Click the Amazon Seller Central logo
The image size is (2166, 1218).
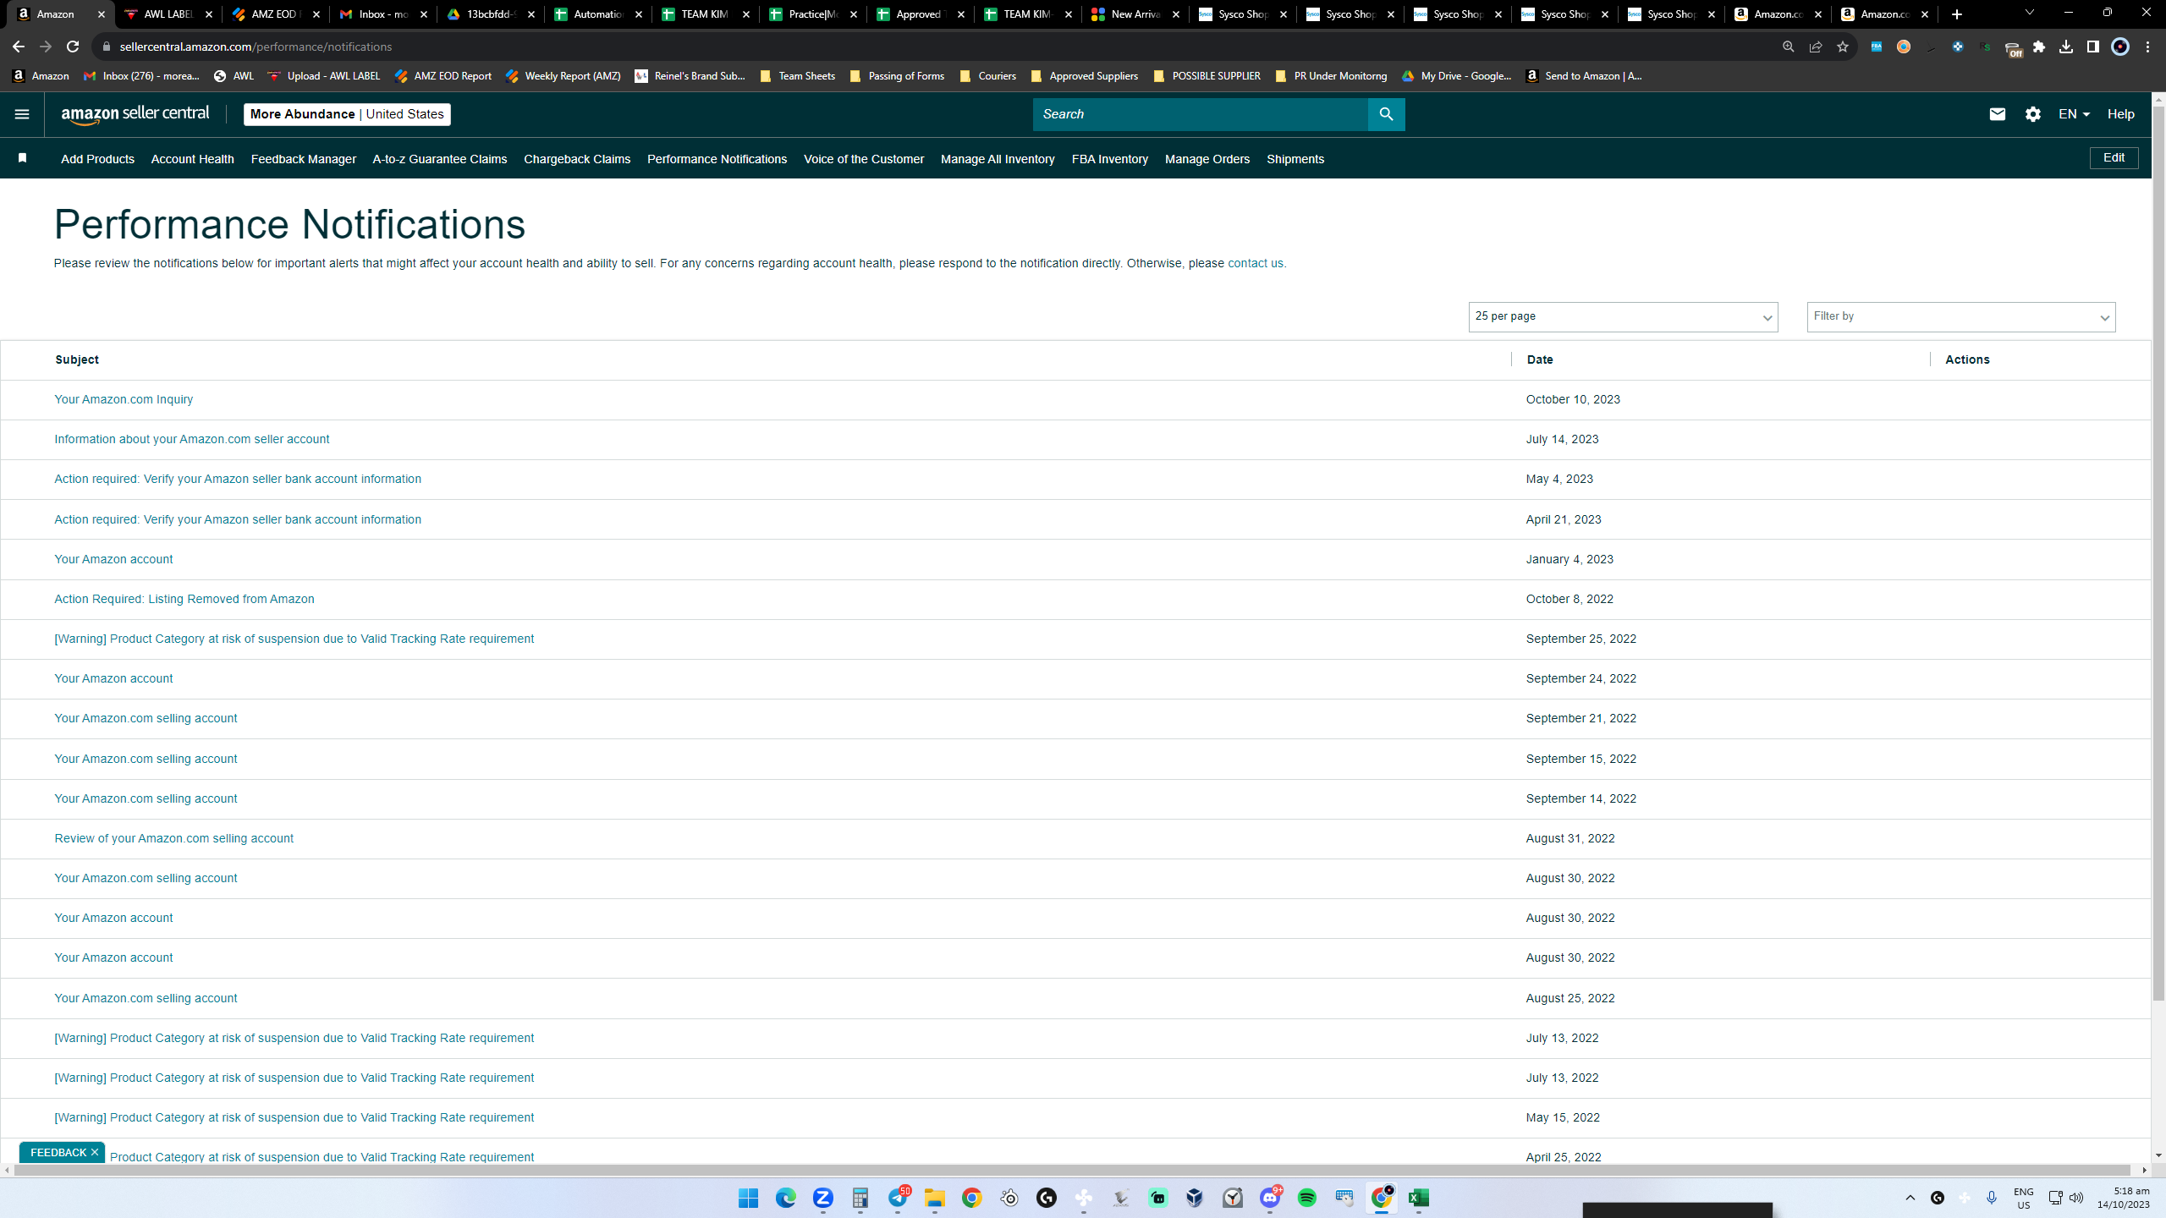pos(135,114)
